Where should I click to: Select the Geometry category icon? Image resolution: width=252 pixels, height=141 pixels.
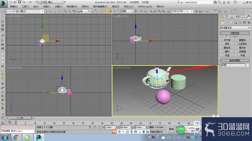(x=222, y=23)
